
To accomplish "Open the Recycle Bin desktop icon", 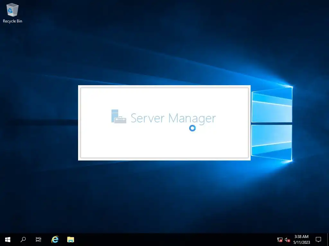I will 13,13.
